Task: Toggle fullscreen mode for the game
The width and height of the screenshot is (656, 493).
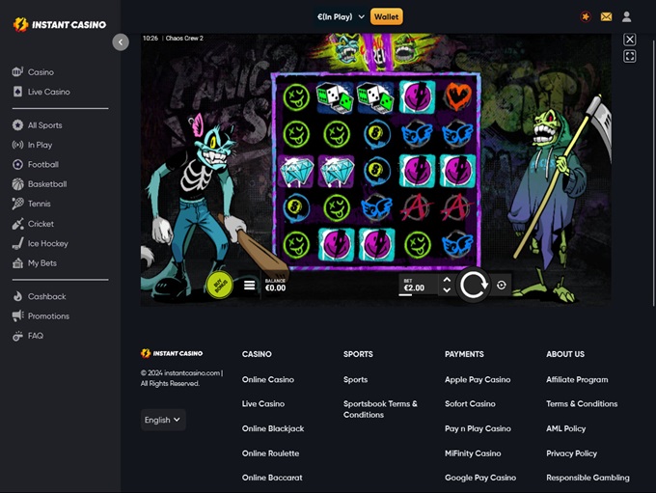Action: tap(630, 56)
